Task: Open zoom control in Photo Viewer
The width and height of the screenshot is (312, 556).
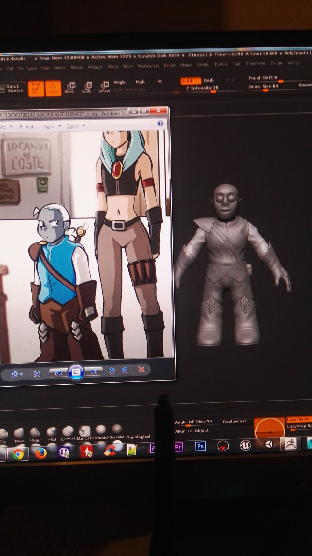Action: 17,374
